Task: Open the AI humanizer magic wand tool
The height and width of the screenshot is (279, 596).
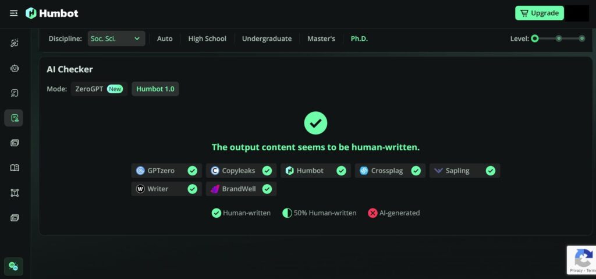Action: 15,43
